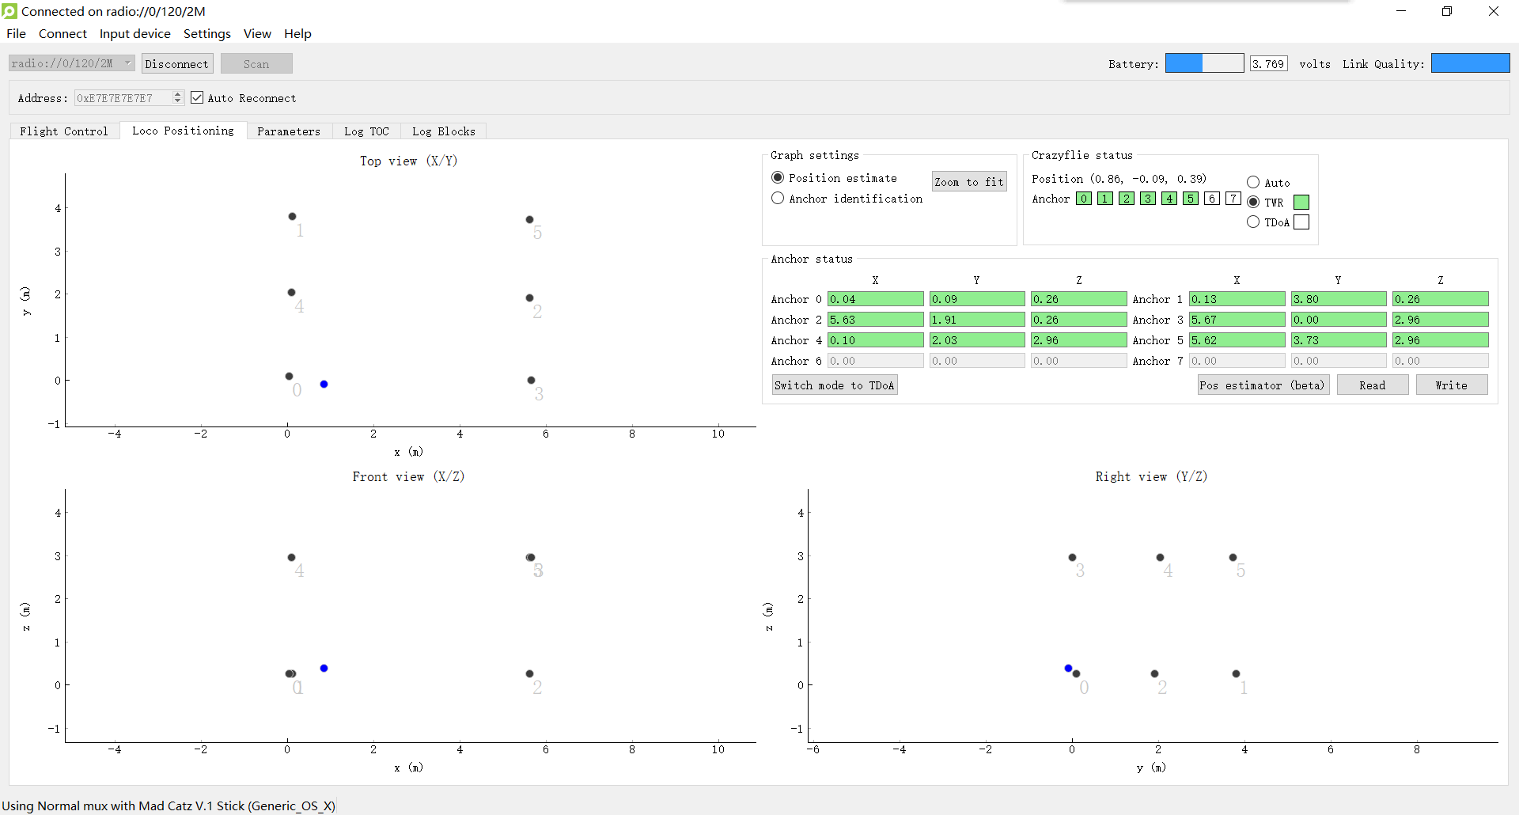Click the Anchor 3 status indicator box

(x=1148, y=199)
